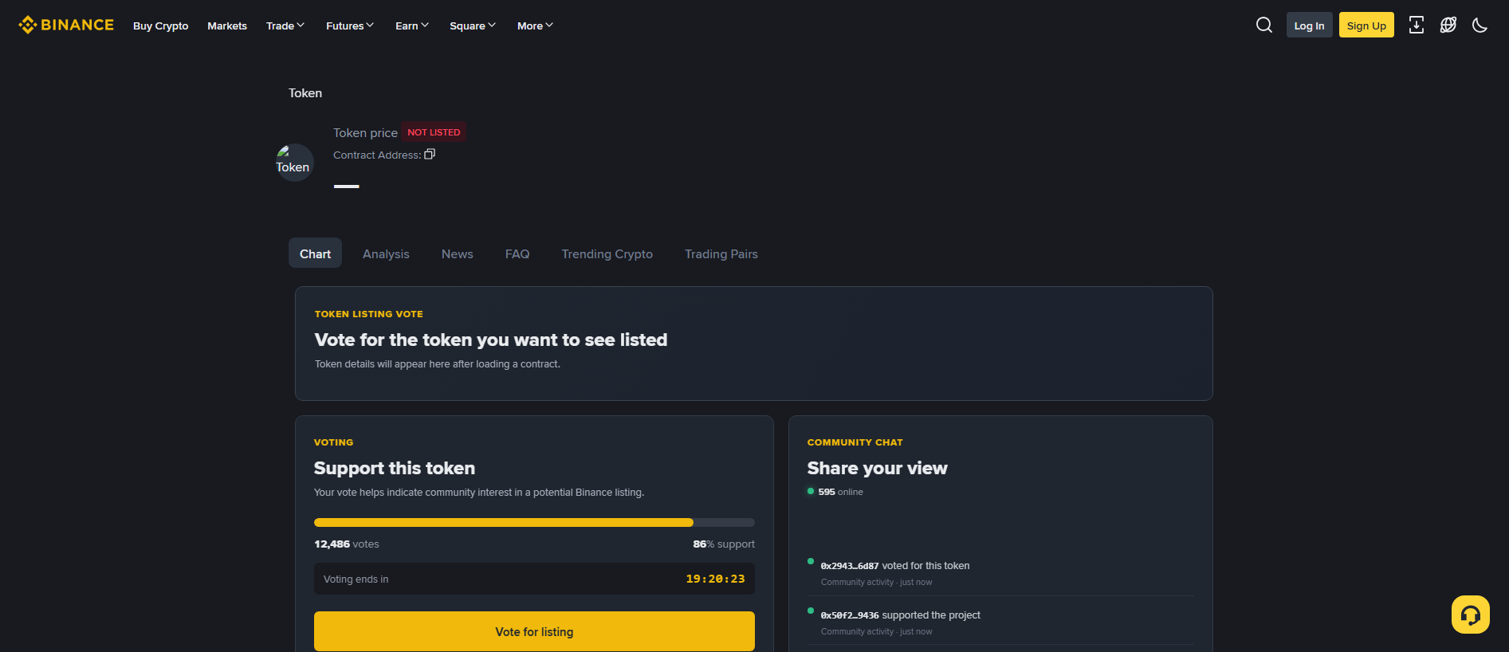Click address 0x2943...6d87 in chat
Screen dimensions: 1509x652
(x=850, y=566)
